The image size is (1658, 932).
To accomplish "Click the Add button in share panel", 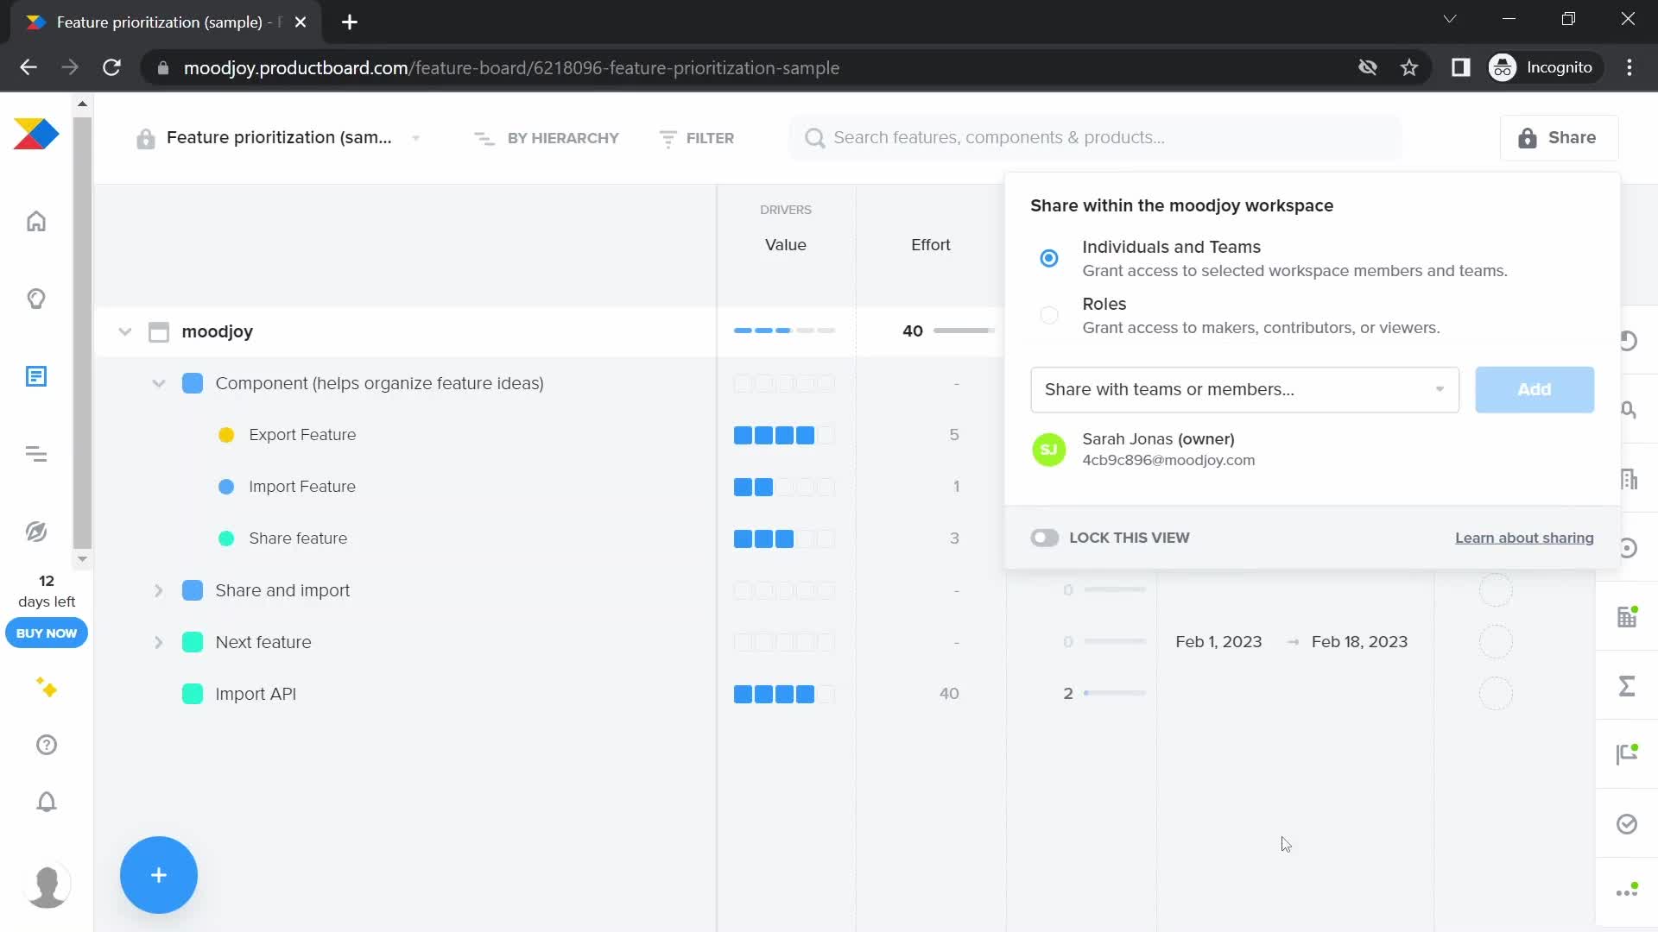I will click(1535, 389).
